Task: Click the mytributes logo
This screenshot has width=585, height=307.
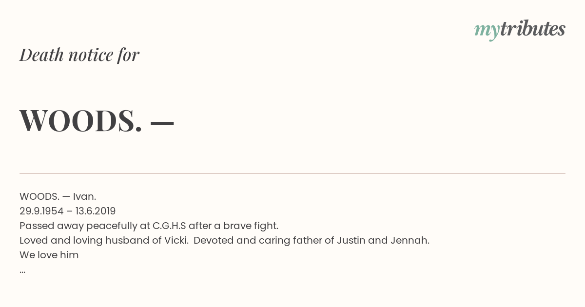Action: tap(520, 29)
